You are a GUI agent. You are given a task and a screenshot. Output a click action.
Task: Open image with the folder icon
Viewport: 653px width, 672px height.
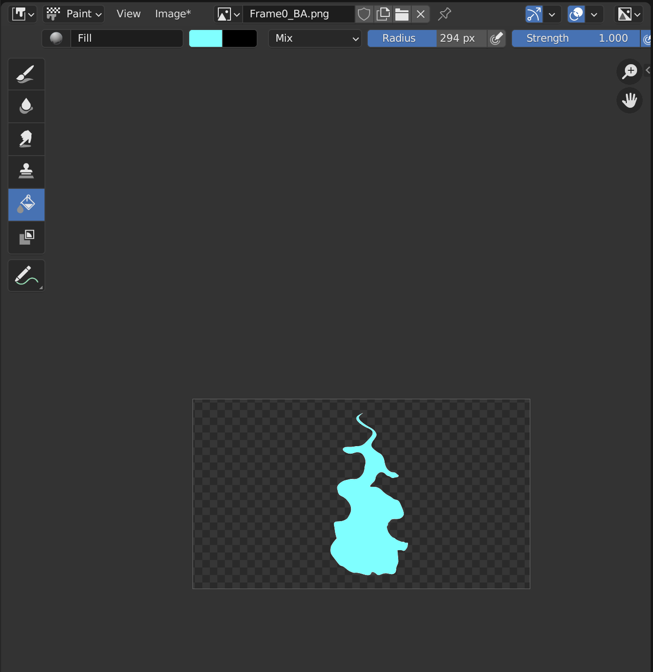point(401,14)
